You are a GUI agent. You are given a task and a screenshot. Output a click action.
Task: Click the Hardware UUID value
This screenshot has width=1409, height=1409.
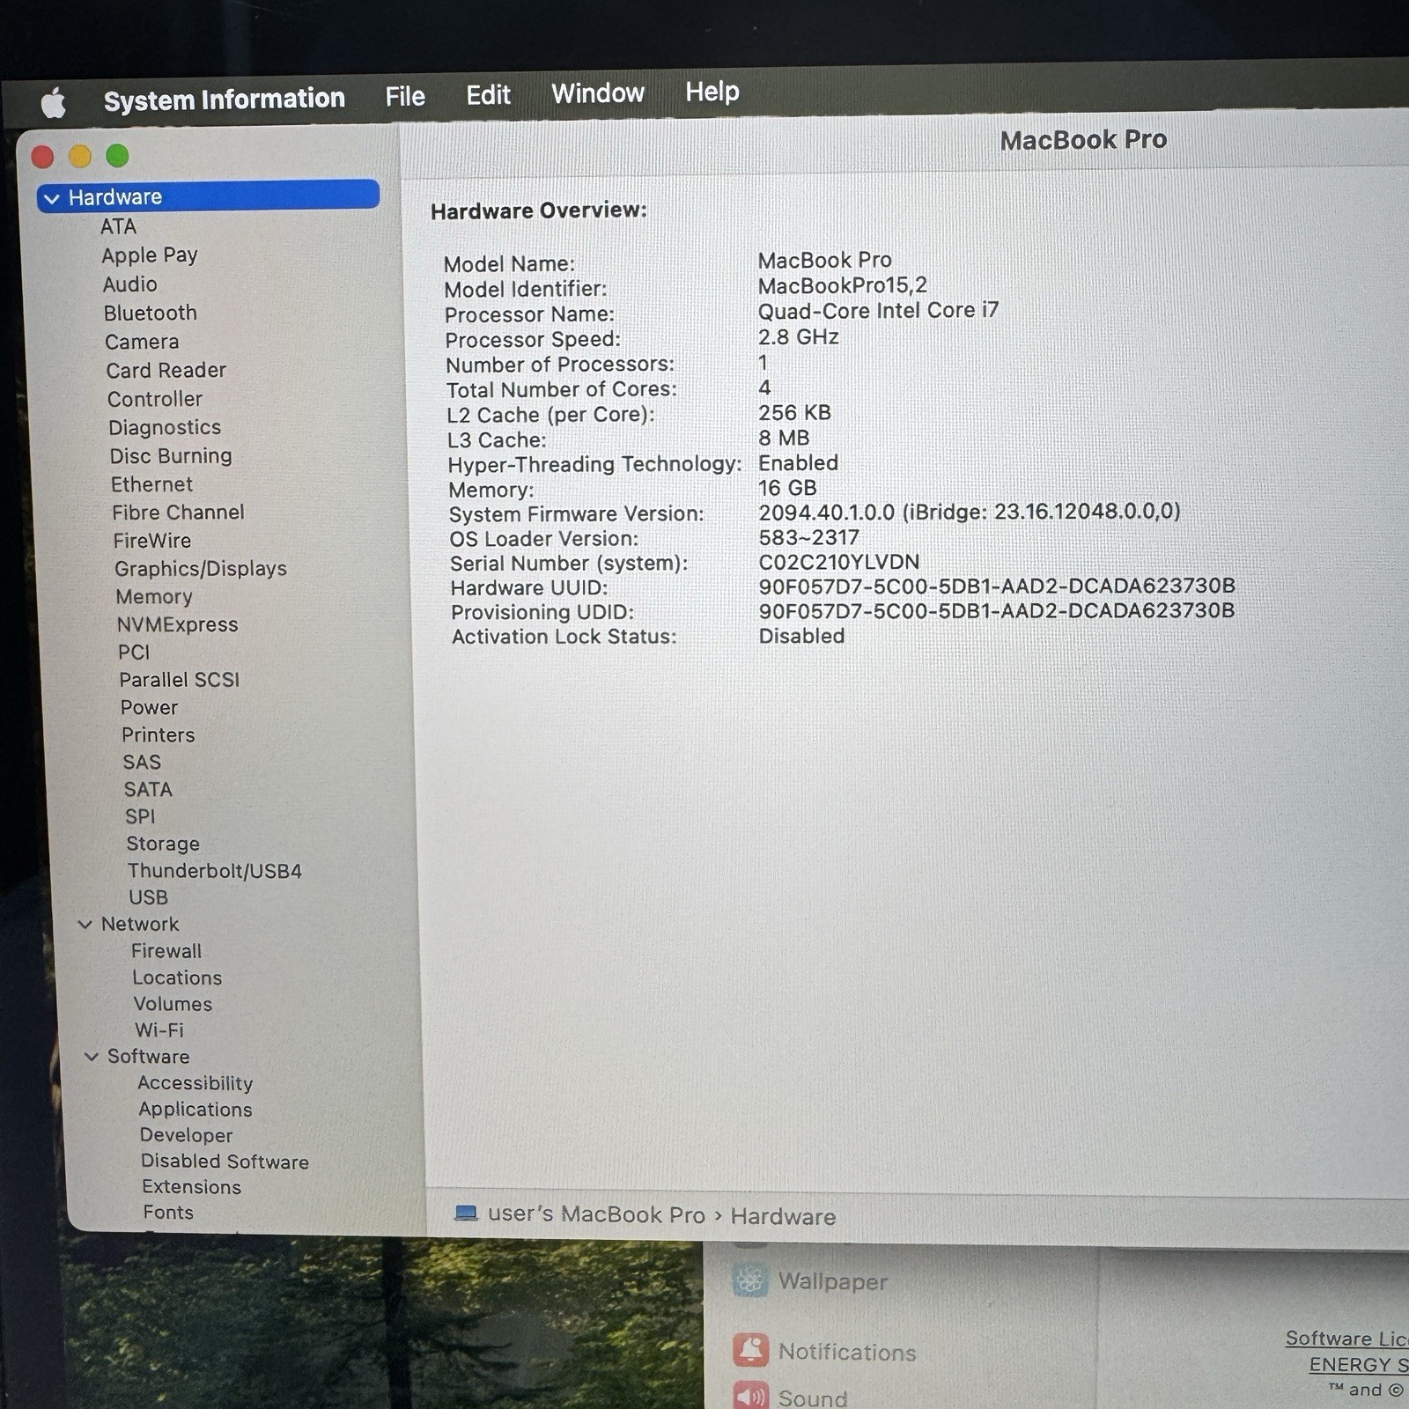[997, 586]
